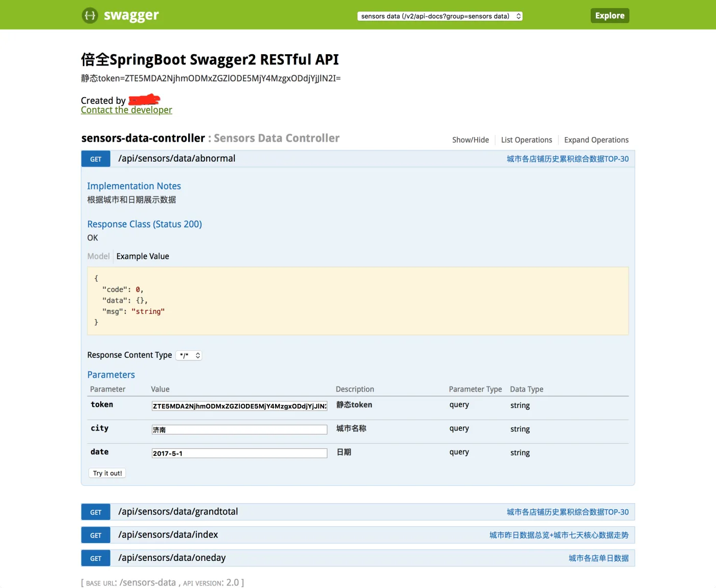Click the 'token' parameter name

[x=102, y=404]
